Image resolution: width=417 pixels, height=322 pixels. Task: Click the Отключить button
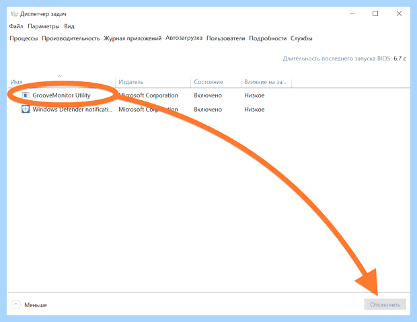point(385,305)
